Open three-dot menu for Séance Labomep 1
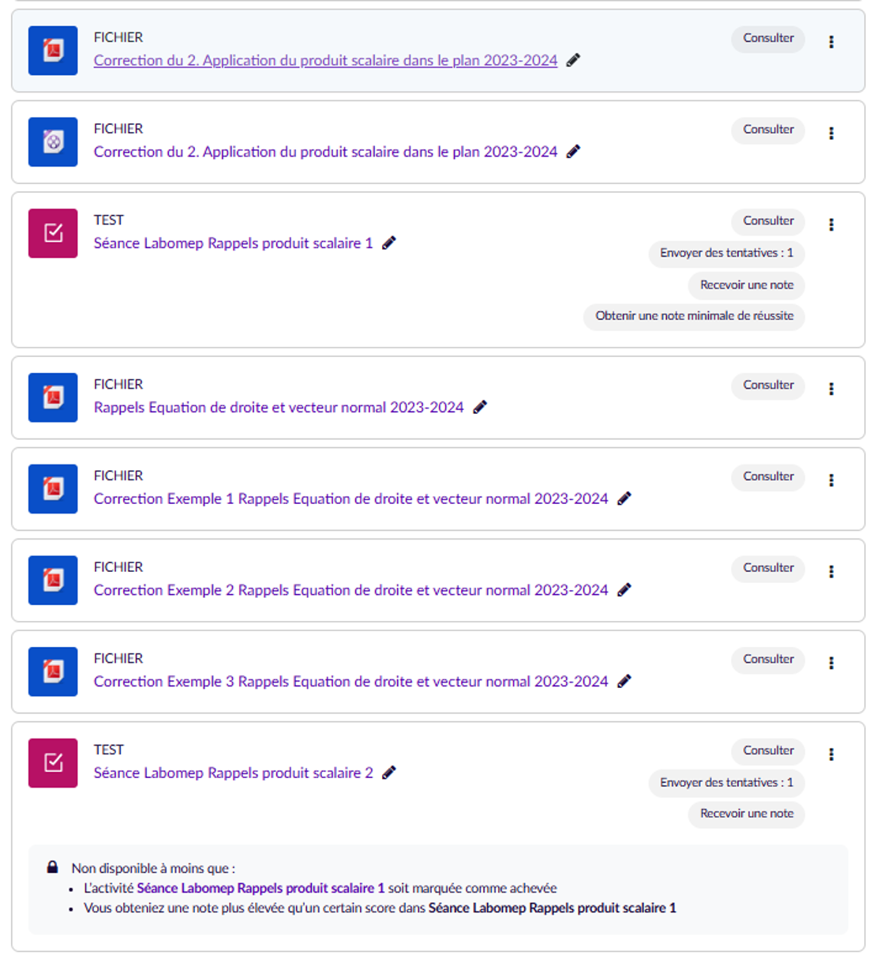 (831, 225)
